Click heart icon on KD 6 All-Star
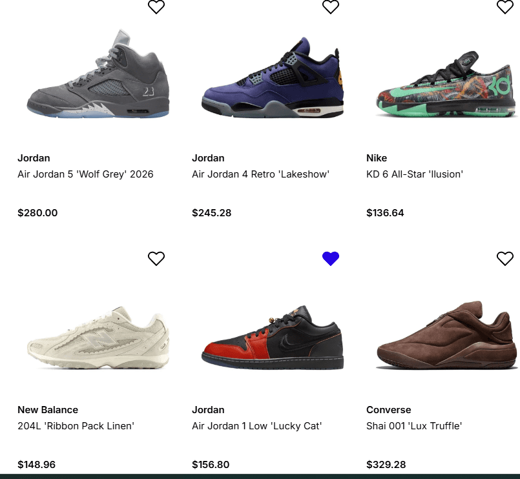 point(505,7)
